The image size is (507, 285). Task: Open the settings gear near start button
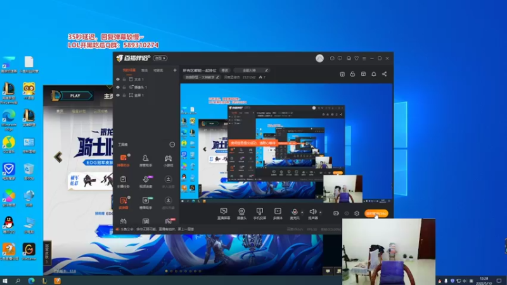pyautogui.click(x=357, y=213)
